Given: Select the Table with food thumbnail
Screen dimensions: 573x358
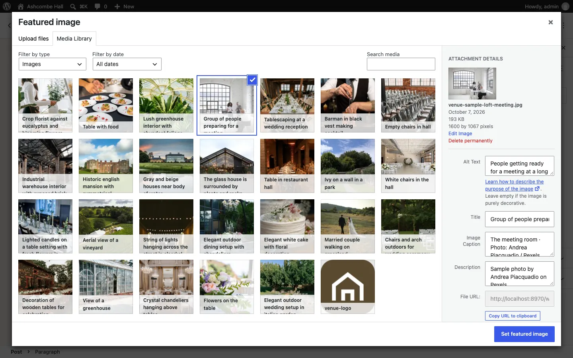Looking at the screenshot, I should (x=106, y=105).
